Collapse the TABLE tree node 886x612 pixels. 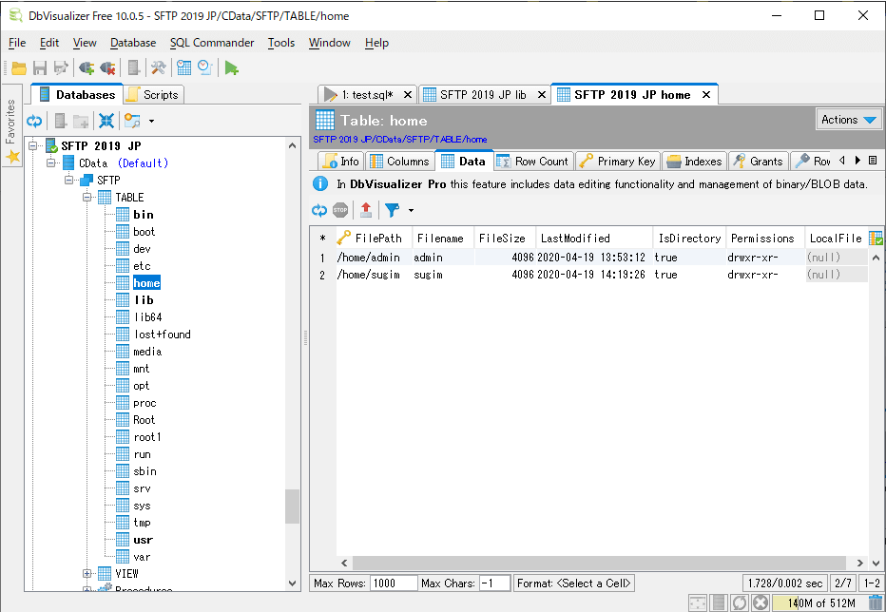(87, 197)
